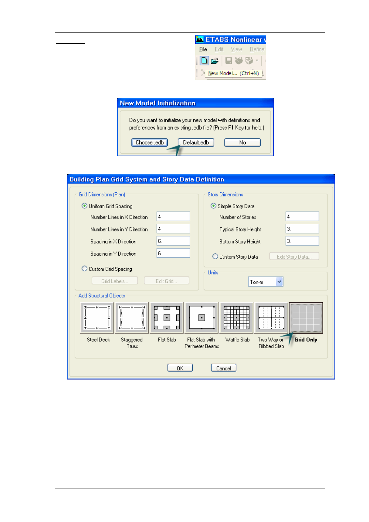This screenshot has width=369, height=522.
Task: Open the Ton-m units dropdown
Action: click(x=279, y=282)
